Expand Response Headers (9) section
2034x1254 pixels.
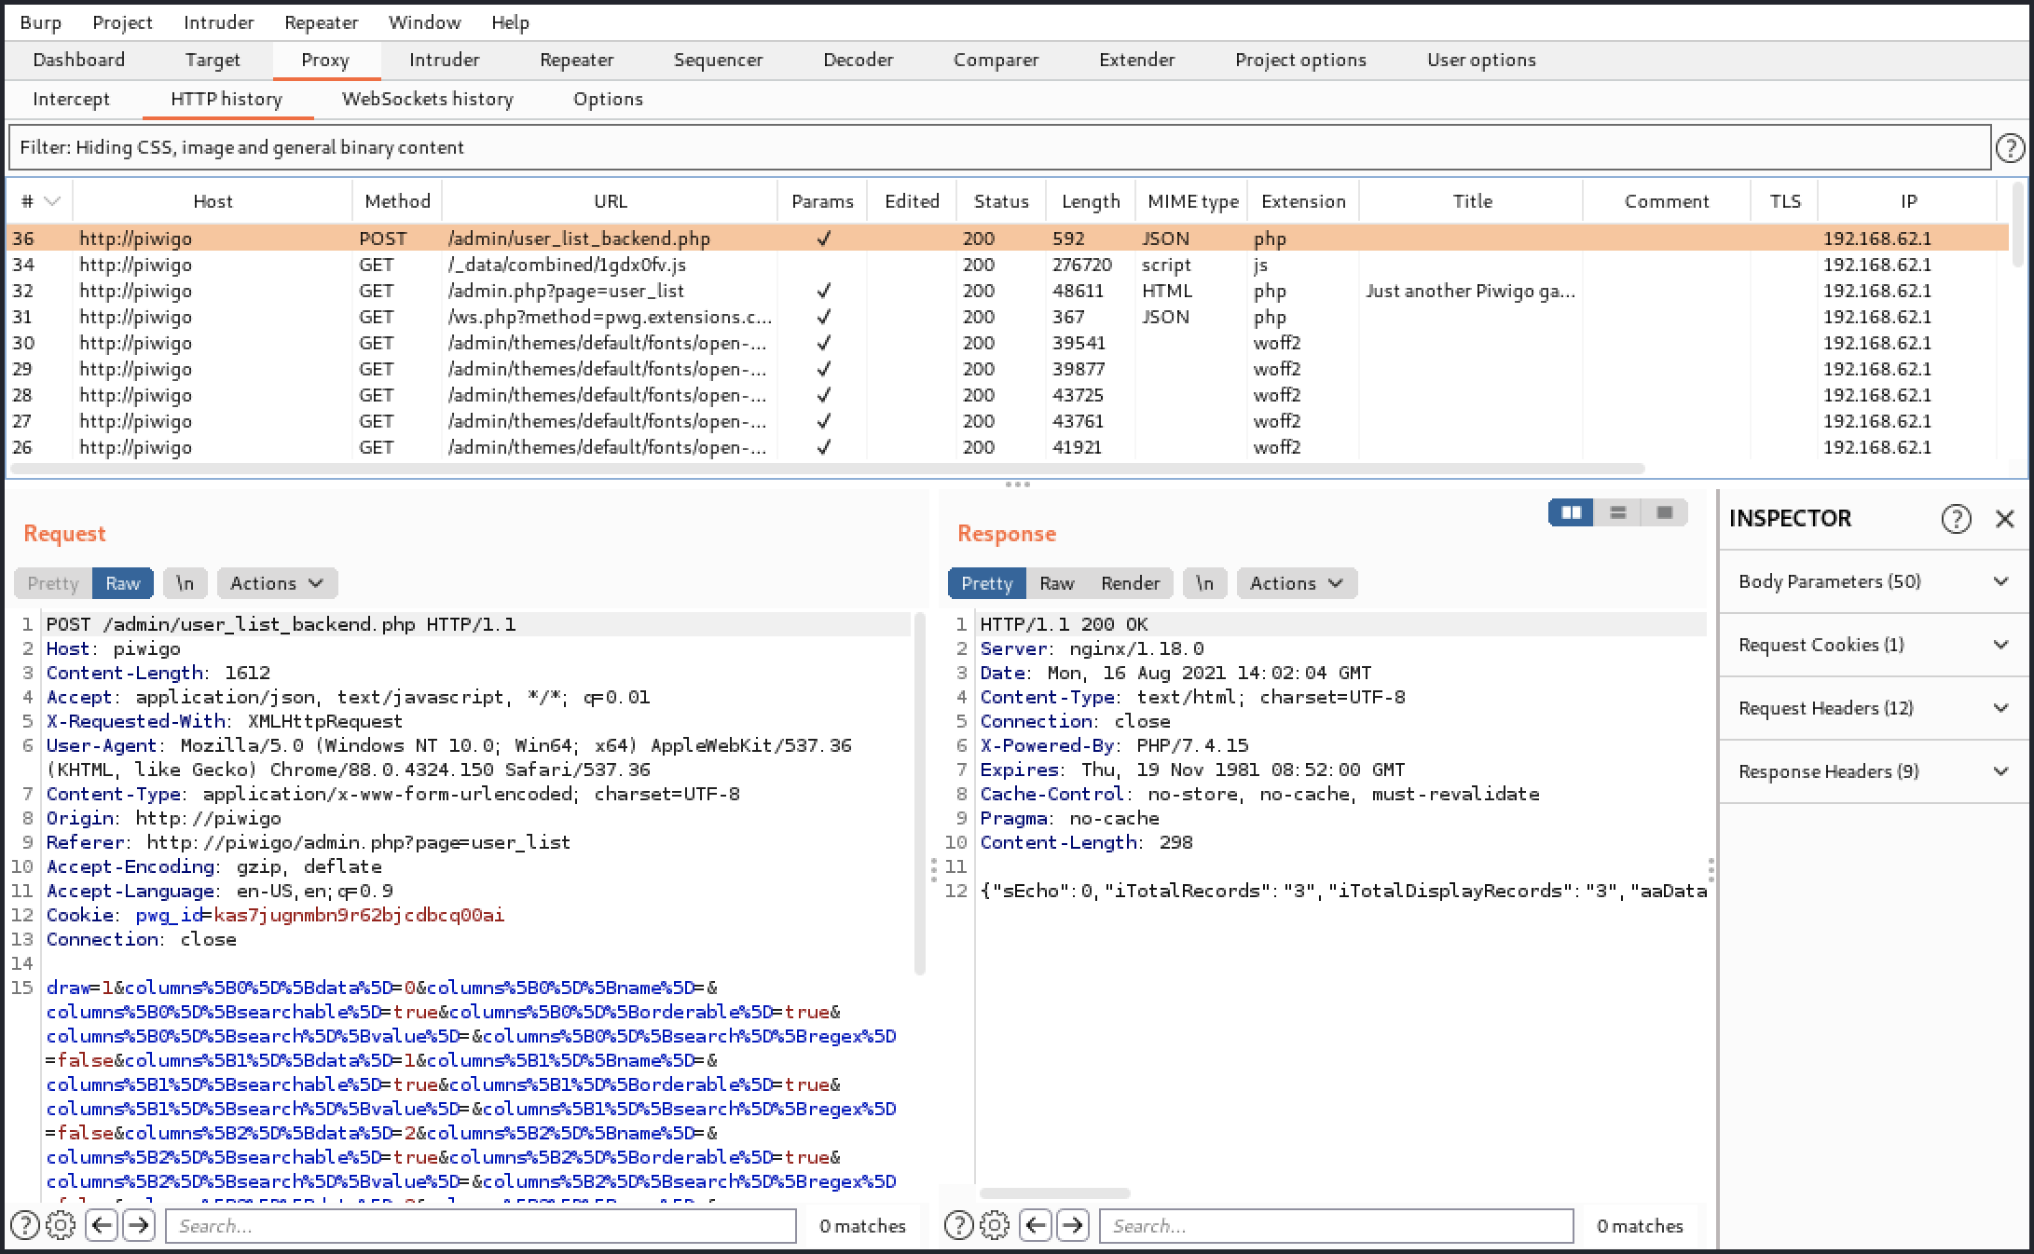click(x=1874, y=771)
